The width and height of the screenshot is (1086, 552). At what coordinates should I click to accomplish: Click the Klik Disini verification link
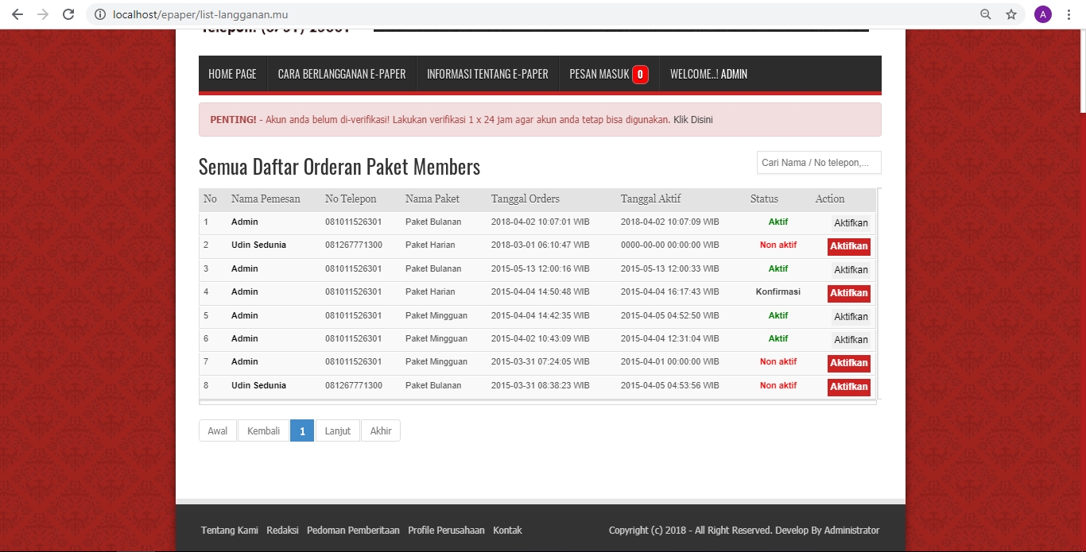pos(693,120)
